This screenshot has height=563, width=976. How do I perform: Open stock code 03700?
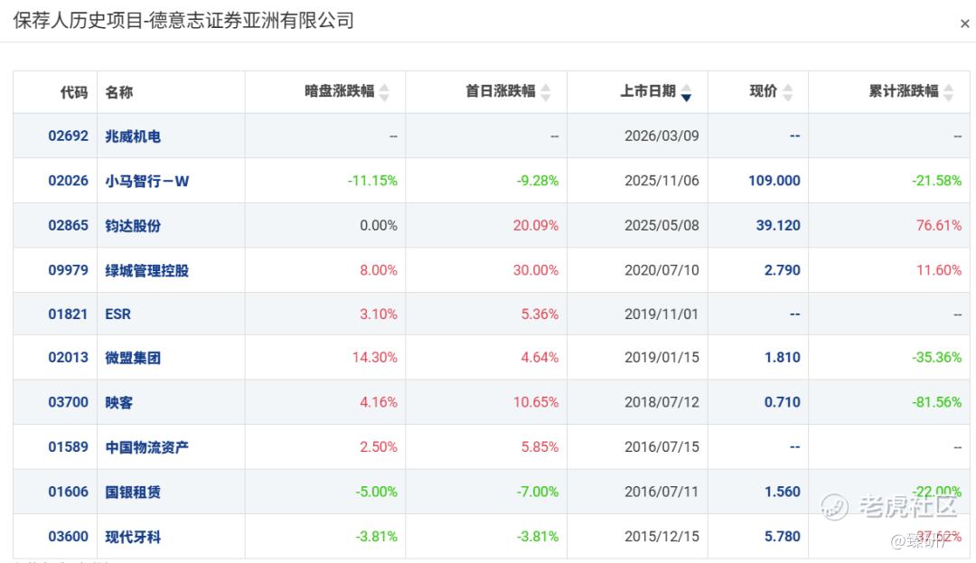(69, 402)
